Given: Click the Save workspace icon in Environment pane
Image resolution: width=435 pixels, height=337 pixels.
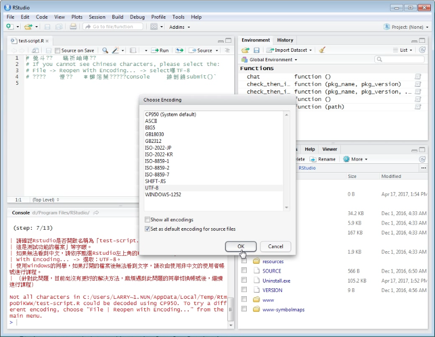Looking at the screenshot, I should pyautogui.click(x=257, y=50).
